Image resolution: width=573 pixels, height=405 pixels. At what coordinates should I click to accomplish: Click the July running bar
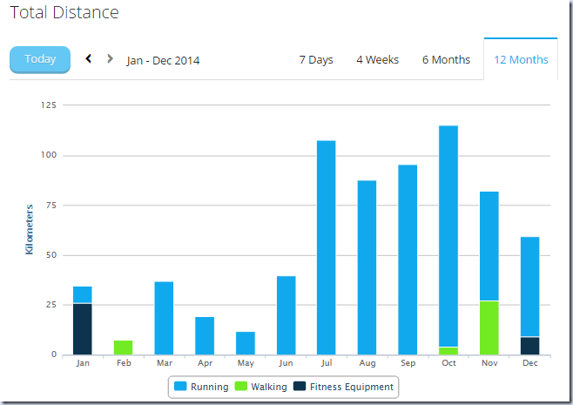[x=326, y=247]
